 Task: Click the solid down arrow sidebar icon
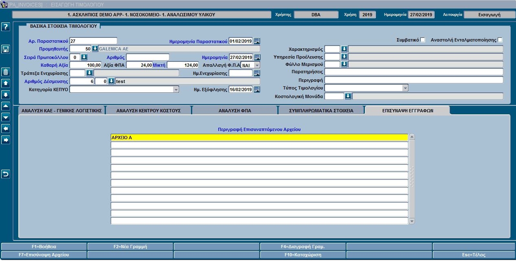tap(6, 95)
